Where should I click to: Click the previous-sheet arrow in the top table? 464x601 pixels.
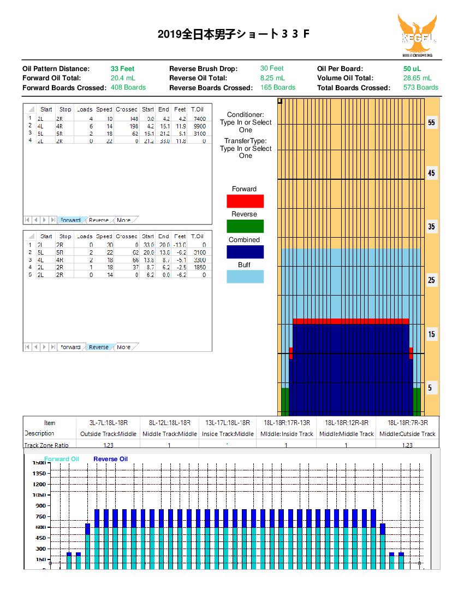35,220
